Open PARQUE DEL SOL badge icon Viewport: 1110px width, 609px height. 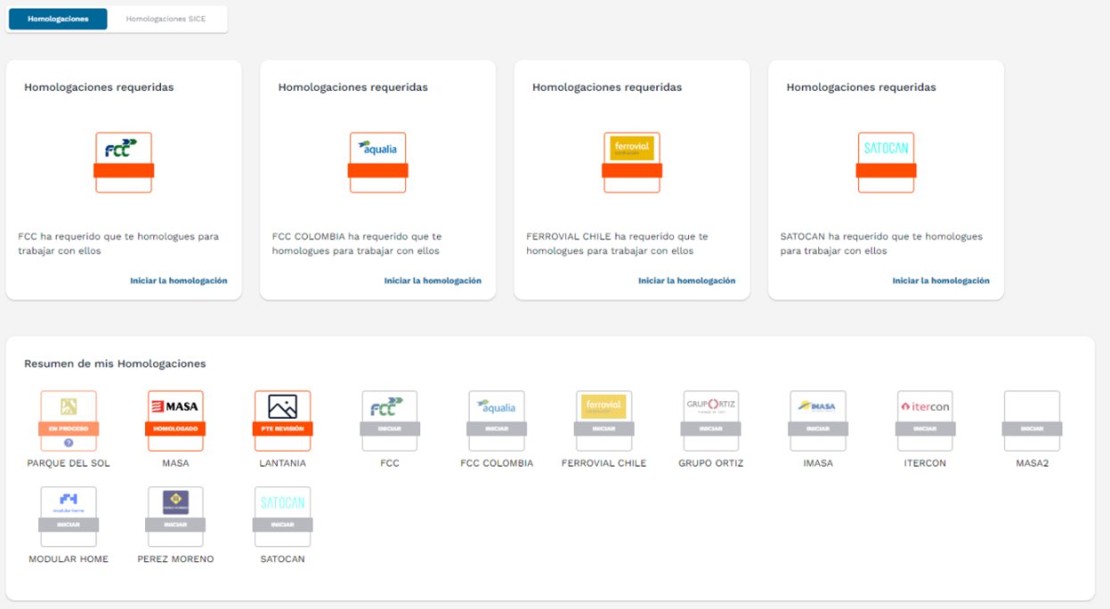tap(69, 420)
